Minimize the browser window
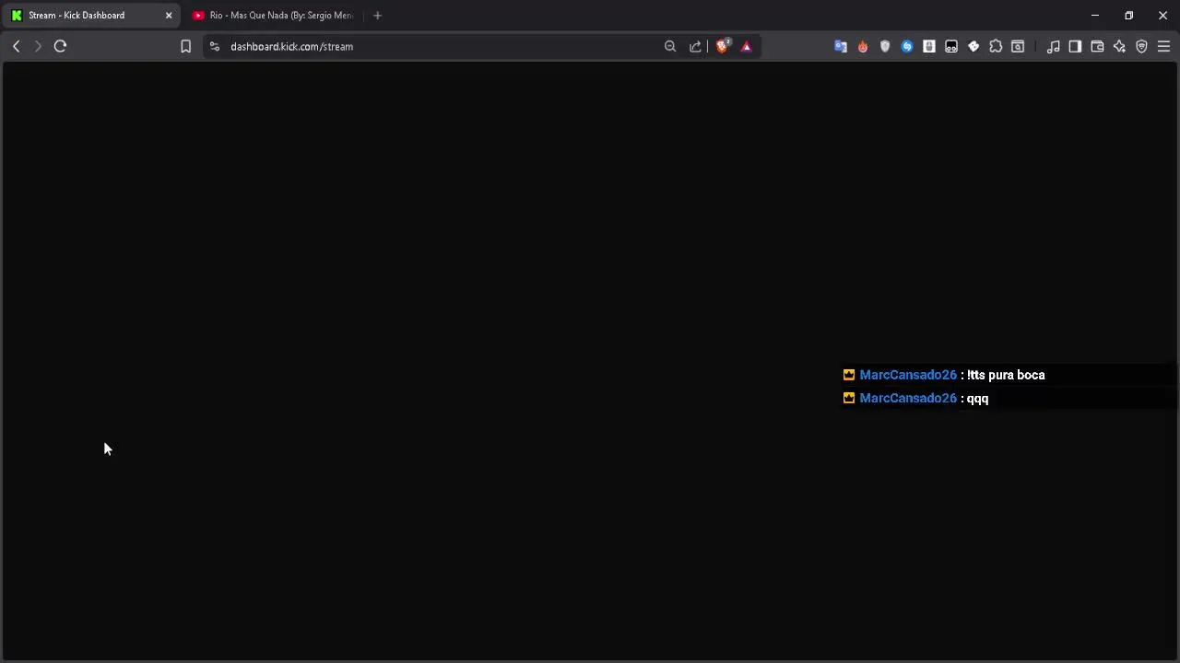The image size is (1180, 663). (x=1095, y=16)
